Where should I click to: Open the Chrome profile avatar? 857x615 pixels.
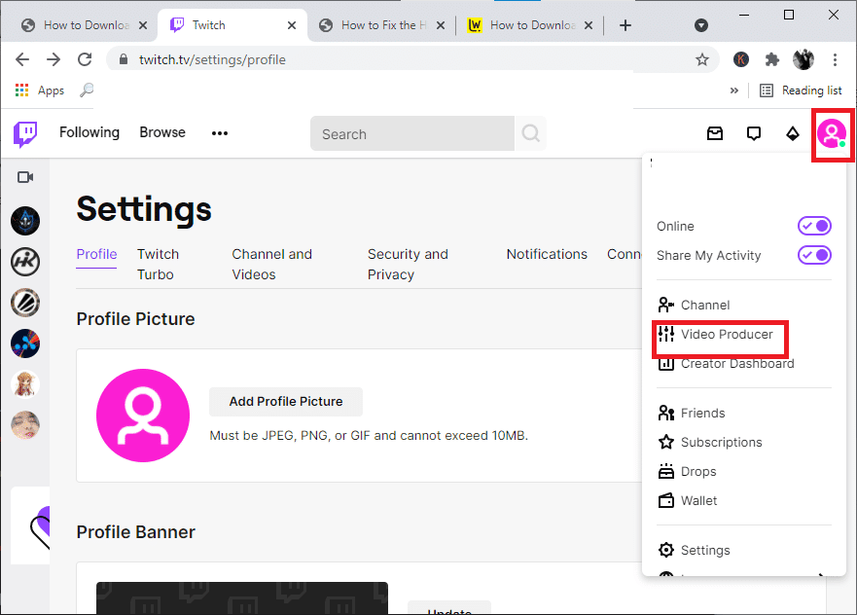(x=803, y=59)
